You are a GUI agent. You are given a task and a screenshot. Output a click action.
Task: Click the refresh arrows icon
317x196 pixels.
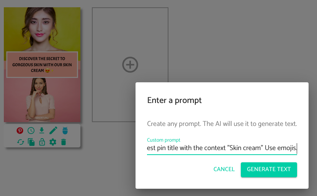21,142
